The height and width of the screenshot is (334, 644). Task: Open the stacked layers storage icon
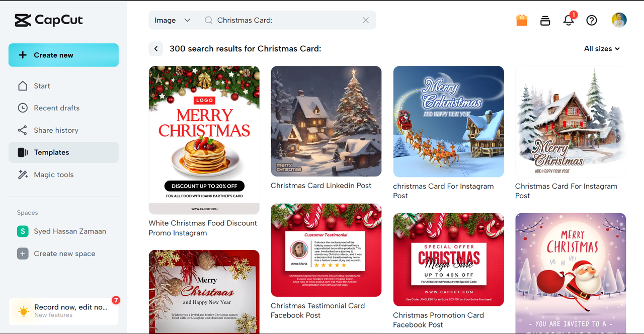545,20
